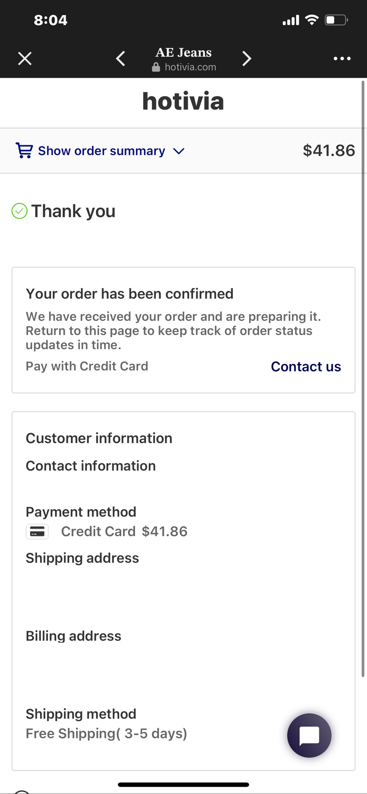Image resolution: width=367 pixels, height=794 pixels.
Task: Expand the order summary chevron arrow
Action: tap(179, 151)
